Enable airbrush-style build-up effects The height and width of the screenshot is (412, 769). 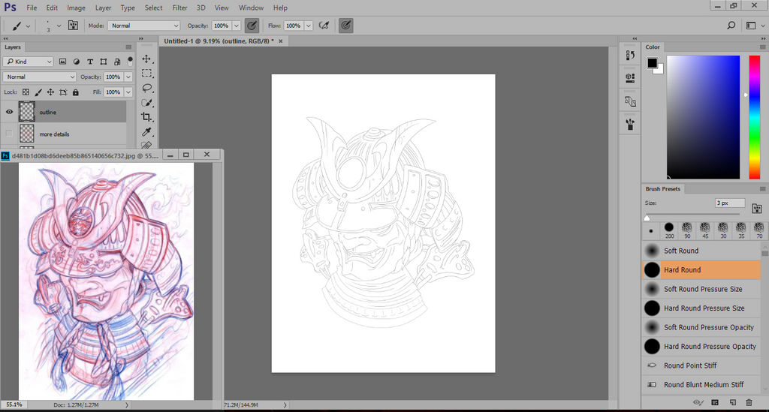[x=324, y=26]
